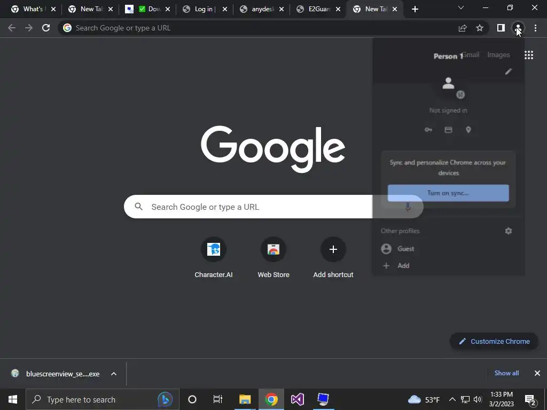This screenshot has height=410, width=547.
Task: Open addresses location pin icon
Action: point(468,130)
